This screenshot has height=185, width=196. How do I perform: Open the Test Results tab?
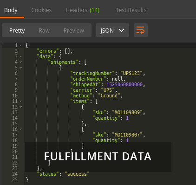(x=131, y=10)
